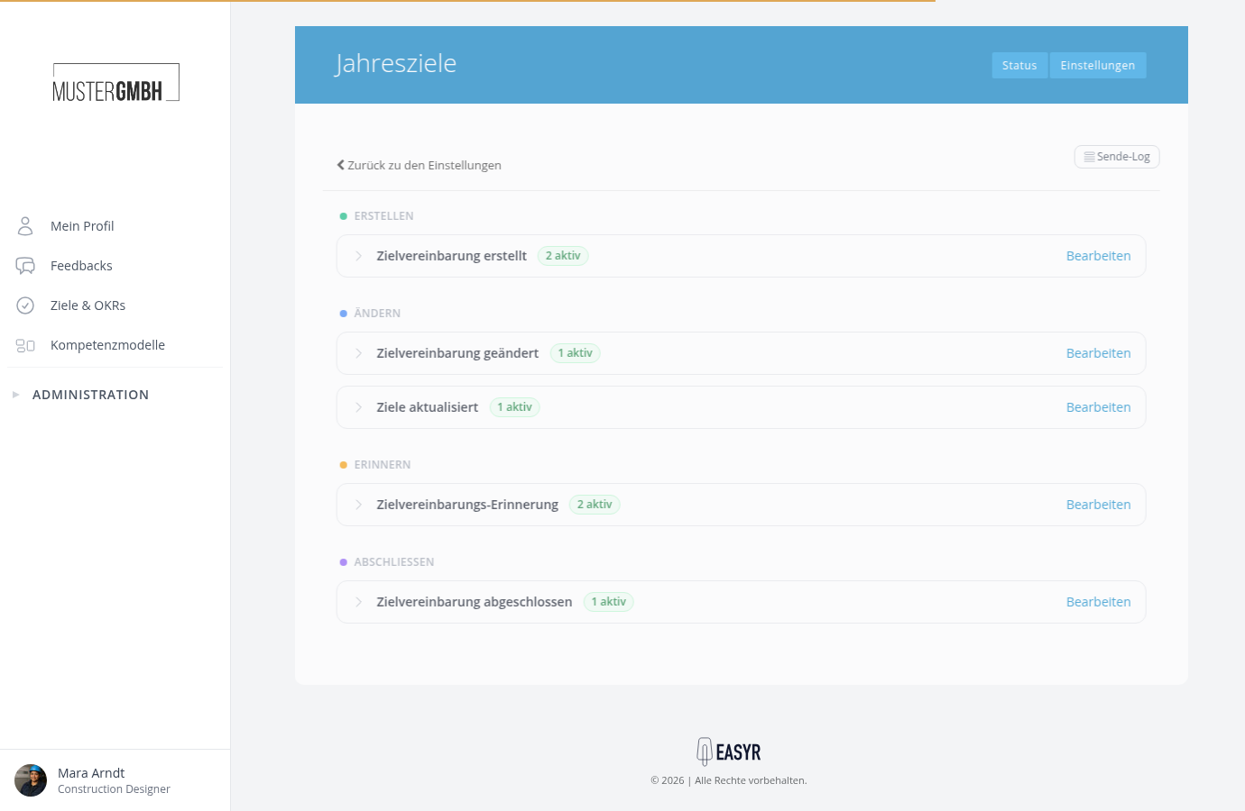The height and width of the screenshot is (811, 1245).
Task: Click Bearbeiten for Zielvereinbarung erstellt
Action: (1098, 256)
